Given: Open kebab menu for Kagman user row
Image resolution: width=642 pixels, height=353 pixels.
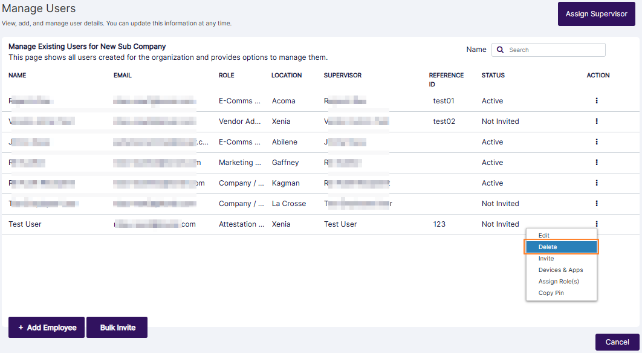Looking at the screenshot, I should (596, 183).
